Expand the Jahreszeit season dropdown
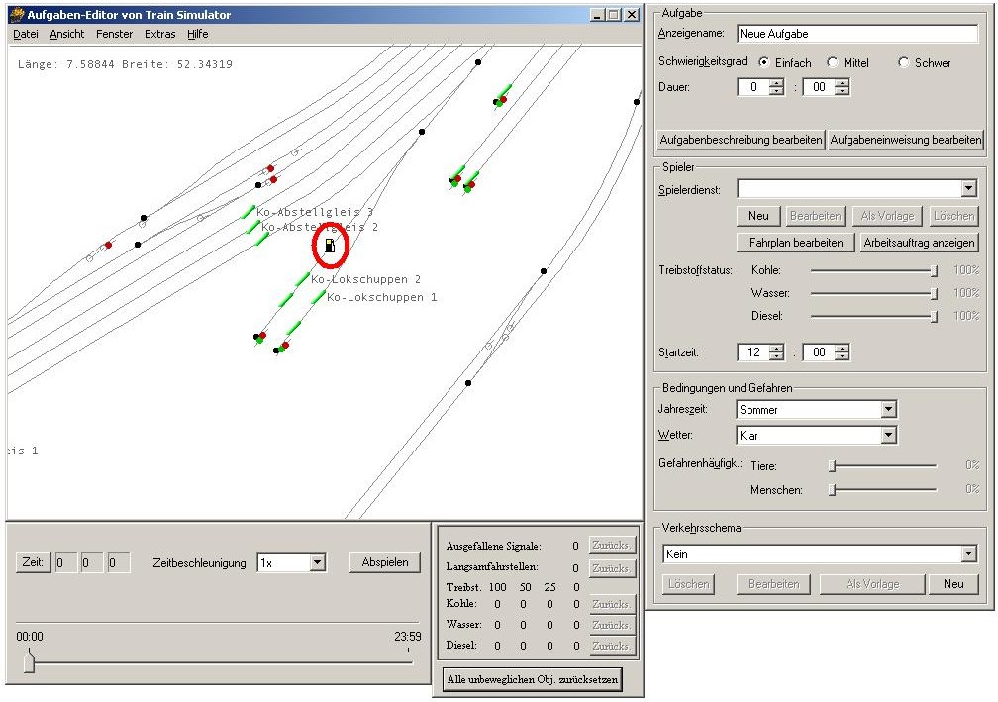 tap(888, 409)
